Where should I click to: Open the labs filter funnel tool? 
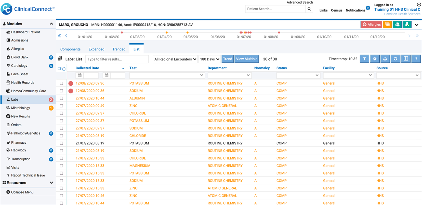(364, 59)
